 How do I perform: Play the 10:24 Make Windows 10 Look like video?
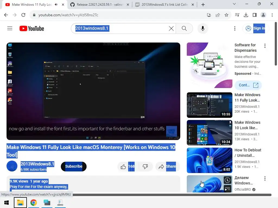click(x=209, y=133)
